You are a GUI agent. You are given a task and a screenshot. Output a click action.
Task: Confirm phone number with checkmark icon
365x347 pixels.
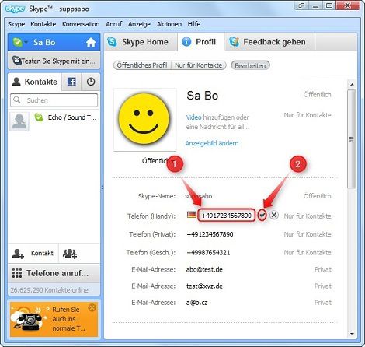tap(262, 216)
